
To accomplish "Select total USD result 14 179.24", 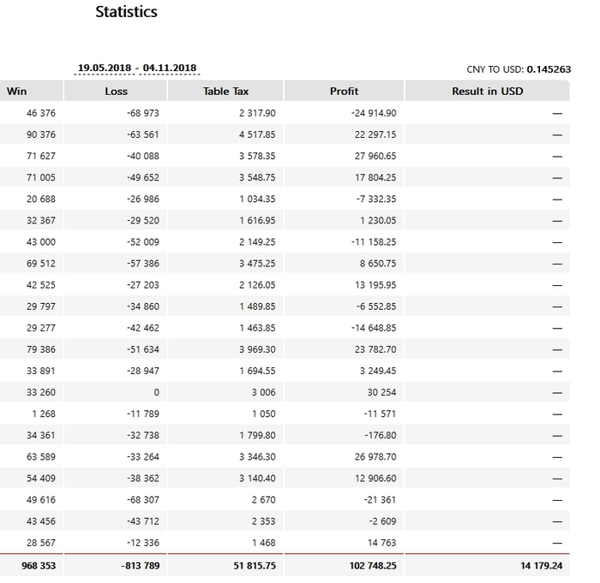I will click(x=539, y=566).
